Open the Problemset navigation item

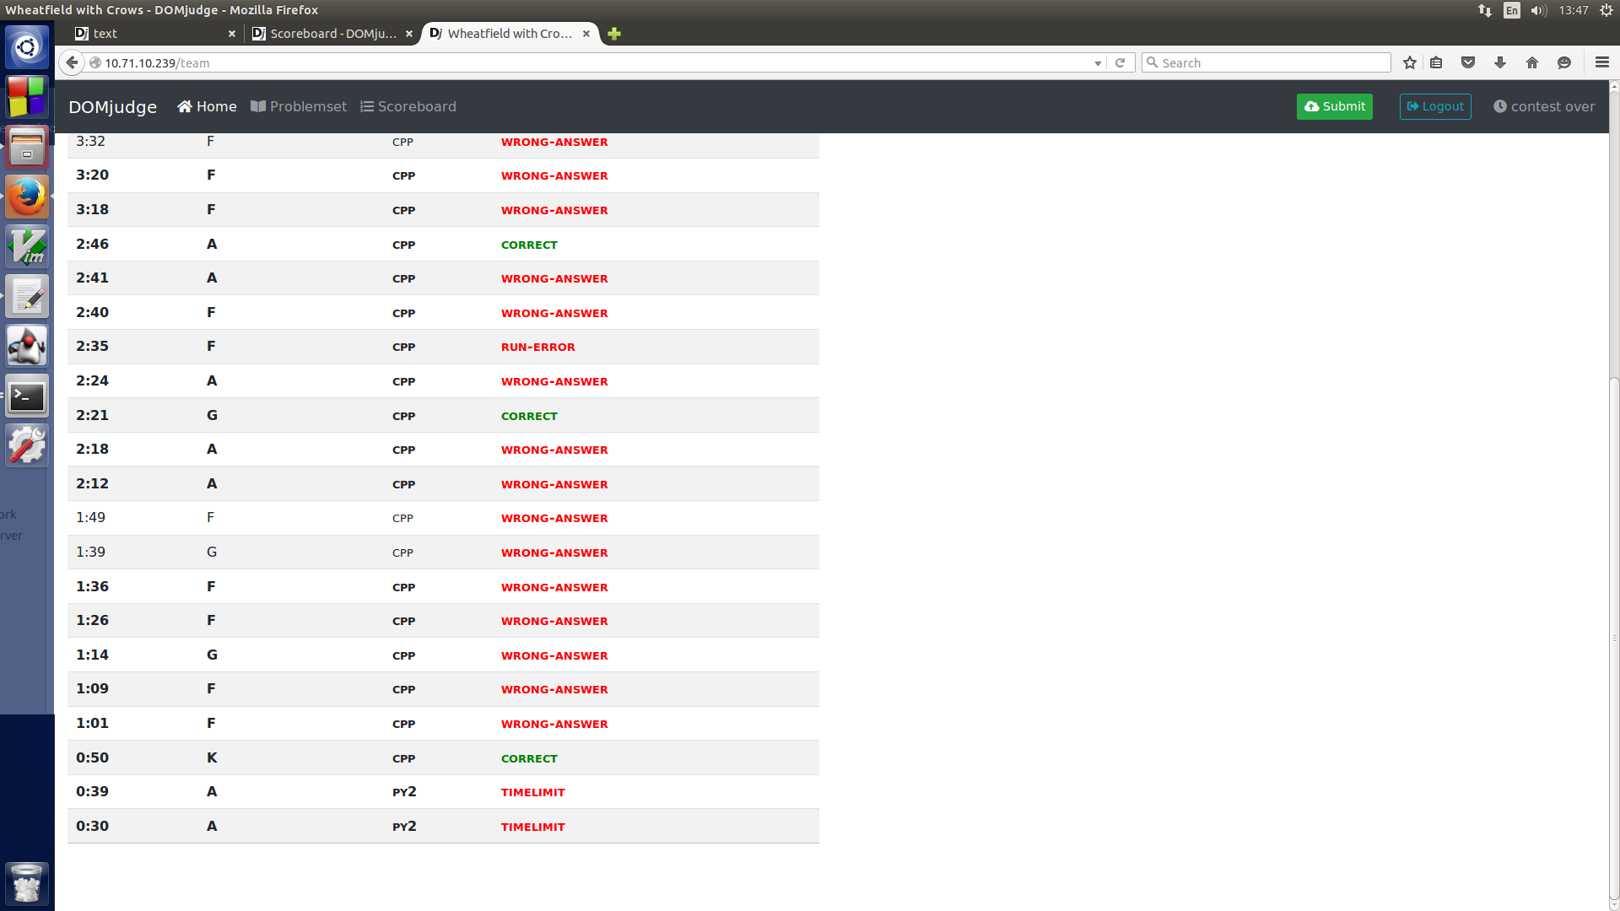pos(299,106)
